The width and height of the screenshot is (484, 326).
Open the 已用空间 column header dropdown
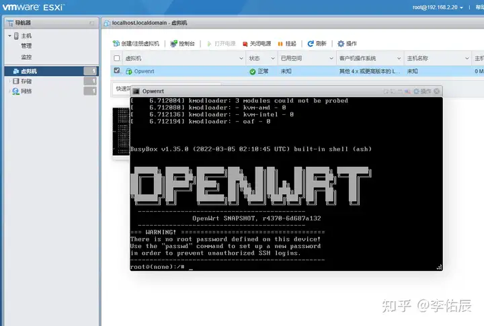pyautogui.click(x=331, y=58)
